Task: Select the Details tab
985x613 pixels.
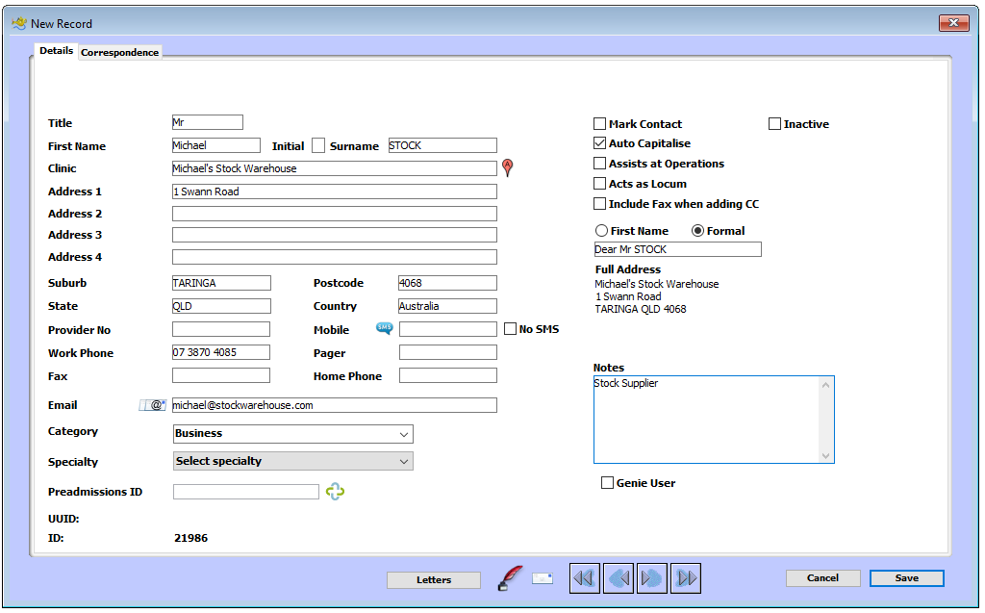Action: pyautogui.click(x=55, y=51)
